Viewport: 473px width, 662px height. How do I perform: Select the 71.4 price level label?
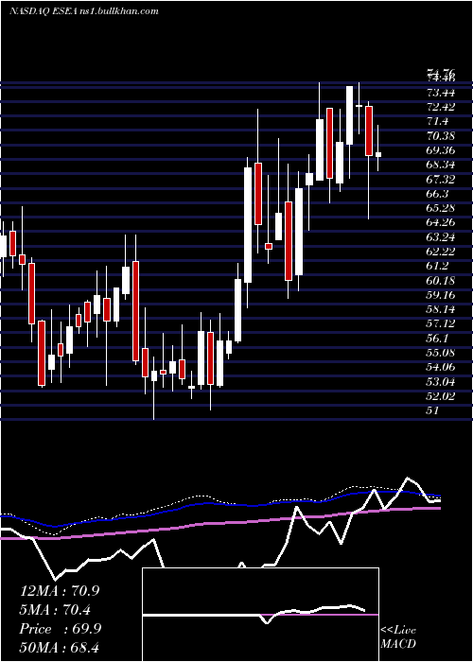click(438, 121)
